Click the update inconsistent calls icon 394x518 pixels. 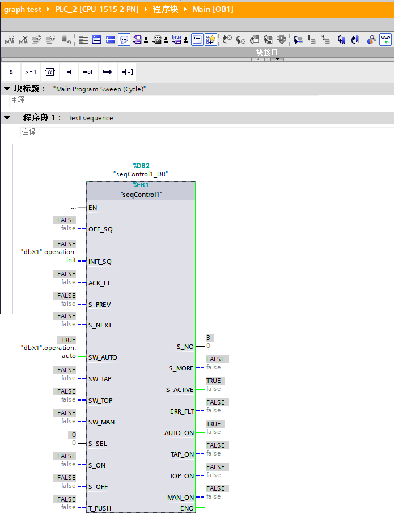click(268, 40)
